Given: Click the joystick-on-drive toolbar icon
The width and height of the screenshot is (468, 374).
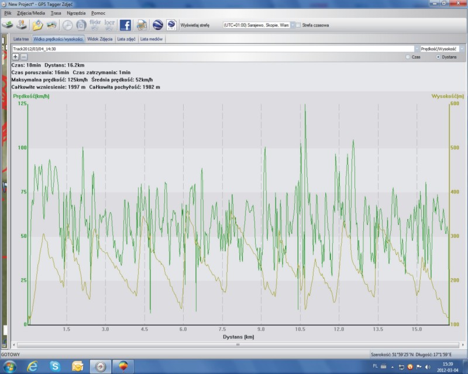Looking at the screenshot, I should 22,25.
